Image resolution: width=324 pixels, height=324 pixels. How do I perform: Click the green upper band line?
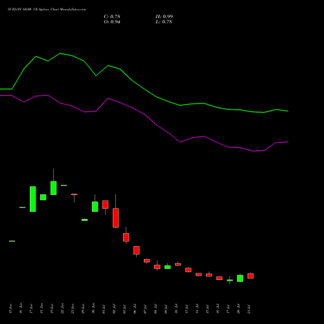click(x=144, y=89)
